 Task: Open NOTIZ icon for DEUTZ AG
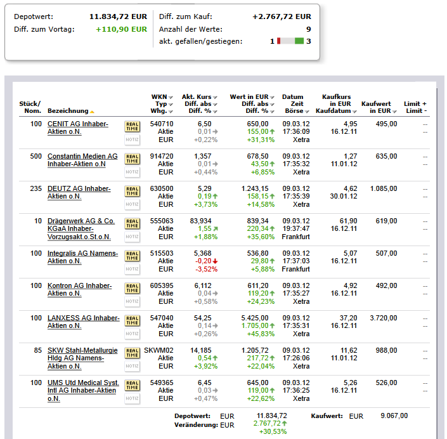(133, 204)
